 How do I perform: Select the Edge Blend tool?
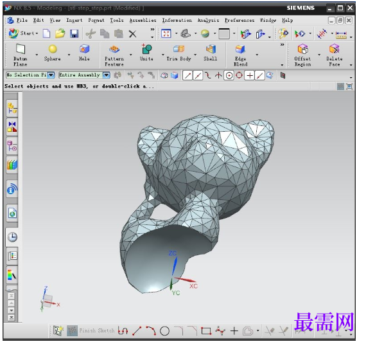(x=241, y=56)
